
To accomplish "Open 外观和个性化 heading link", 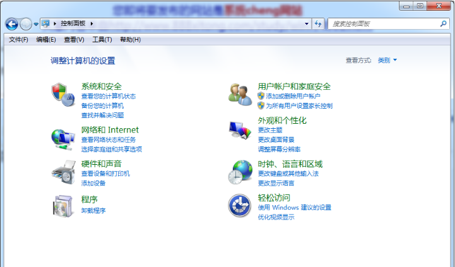I will 282,120.
